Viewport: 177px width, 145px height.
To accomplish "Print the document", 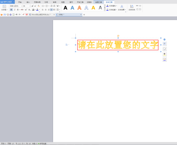I will tap(11, 15).
